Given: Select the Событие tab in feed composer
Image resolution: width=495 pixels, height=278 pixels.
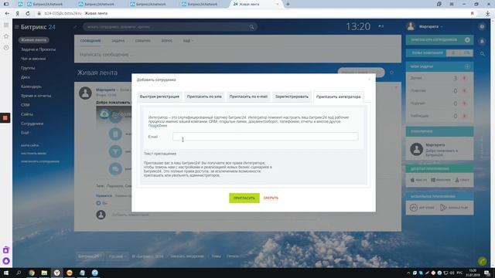Looking at the screenshot, I should tap(142, 41).
